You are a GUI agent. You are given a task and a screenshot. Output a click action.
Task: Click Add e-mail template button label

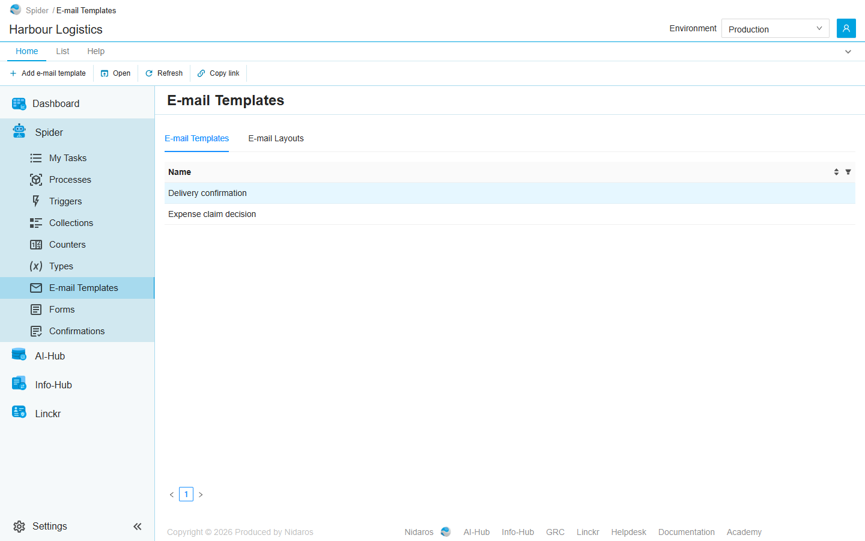point(53,73)
